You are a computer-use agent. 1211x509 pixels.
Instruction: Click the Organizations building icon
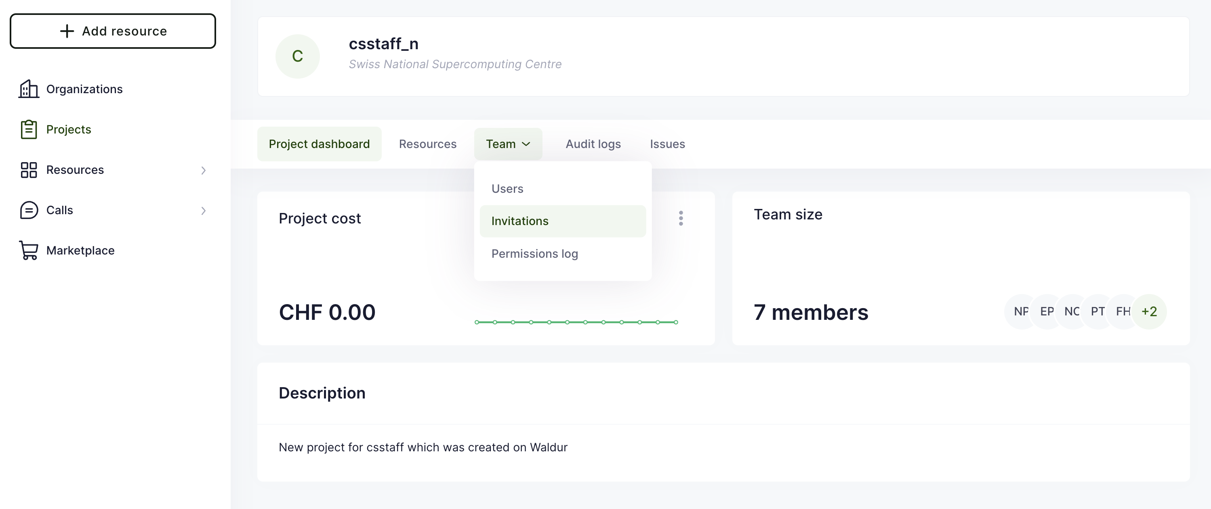point(29,89)
